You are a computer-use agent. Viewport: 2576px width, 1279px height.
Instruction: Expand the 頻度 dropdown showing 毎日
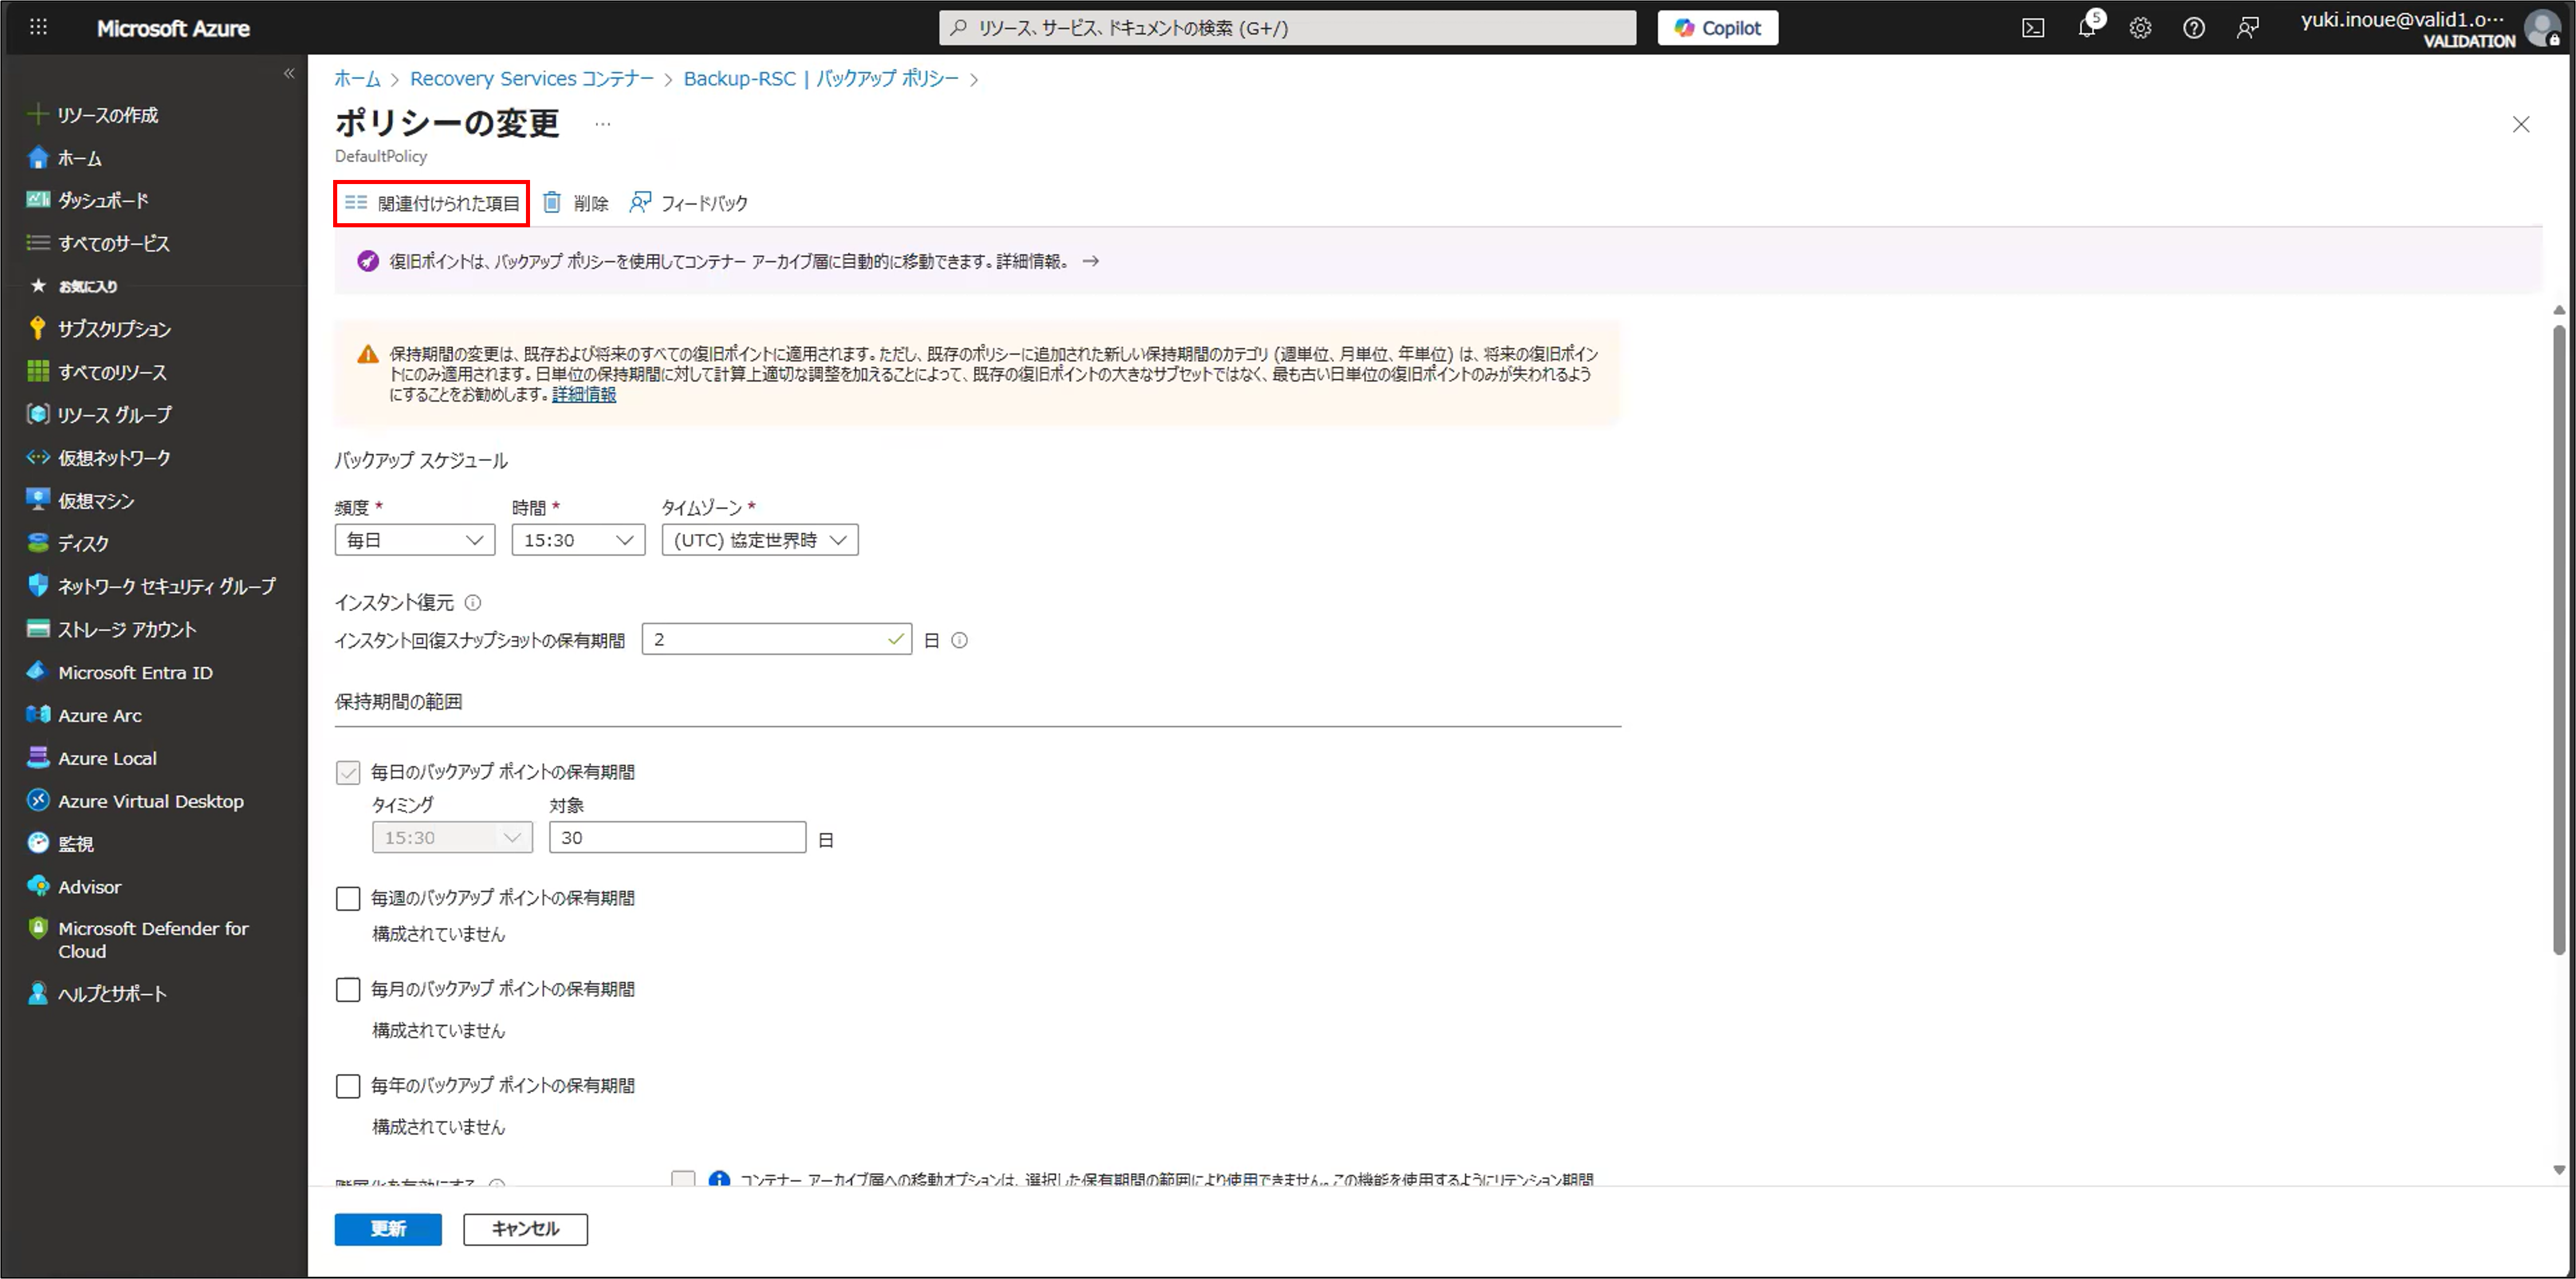pos(414,540)
